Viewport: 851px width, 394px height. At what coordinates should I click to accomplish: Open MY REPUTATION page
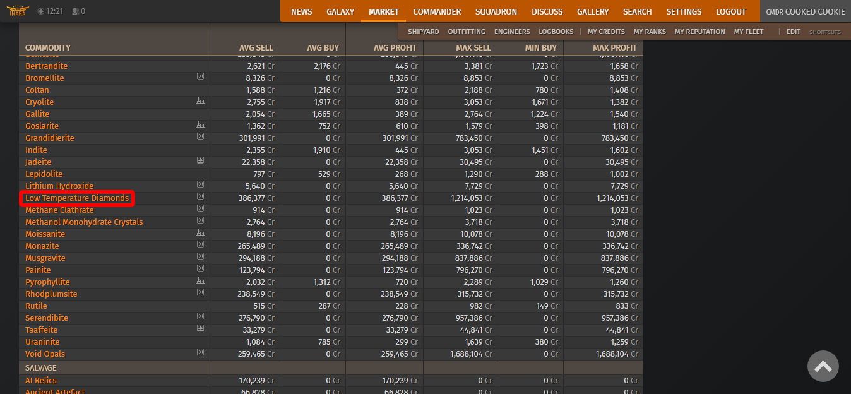[699, 32]
